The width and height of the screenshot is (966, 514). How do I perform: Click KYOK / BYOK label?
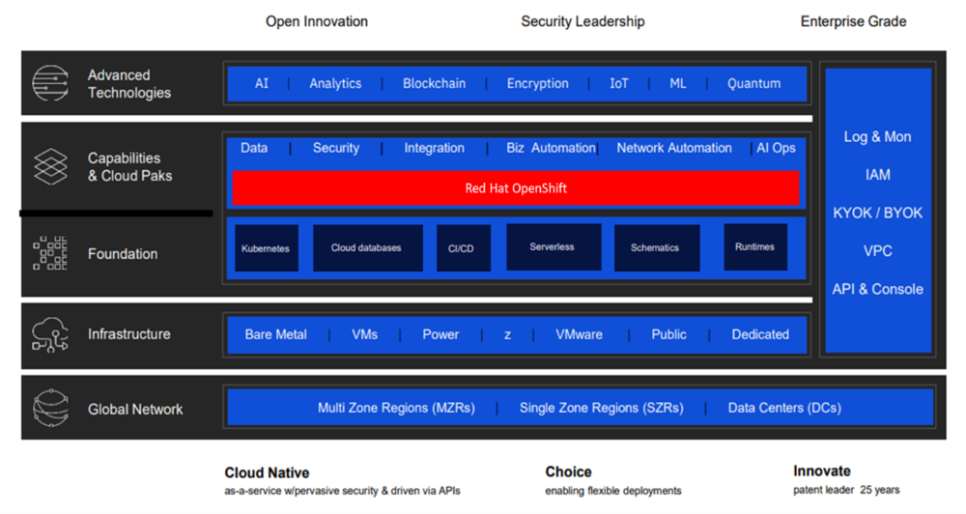click(877, 214)
